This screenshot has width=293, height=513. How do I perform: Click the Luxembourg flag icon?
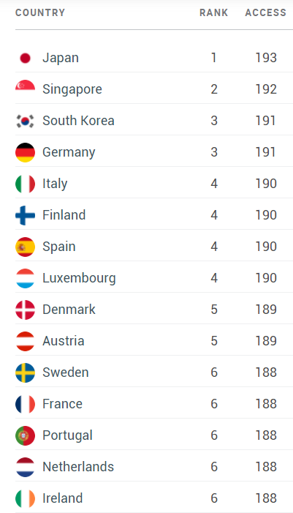pyautogui.click(x=25, y=278)
